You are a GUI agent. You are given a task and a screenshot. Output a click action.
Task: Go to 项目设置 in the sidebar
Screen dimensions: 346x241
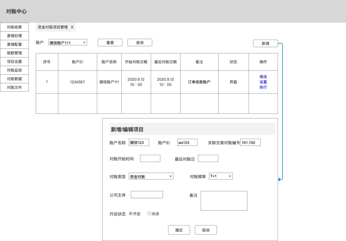(14, 61)
